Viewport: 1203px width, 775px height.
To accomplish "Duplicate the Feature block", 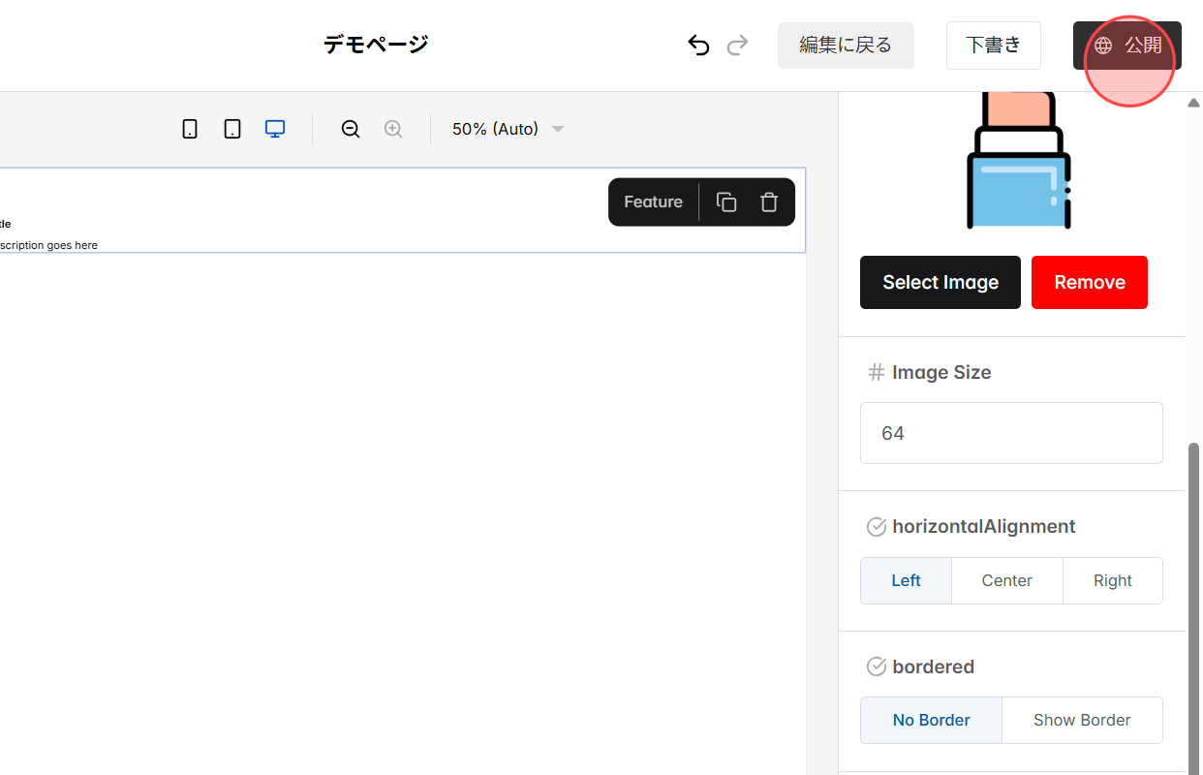I will pos(725,201).
